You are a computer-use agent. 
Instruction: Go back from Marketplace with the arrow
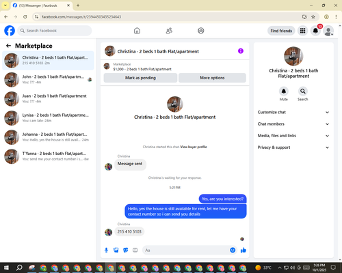click(8, 46)
